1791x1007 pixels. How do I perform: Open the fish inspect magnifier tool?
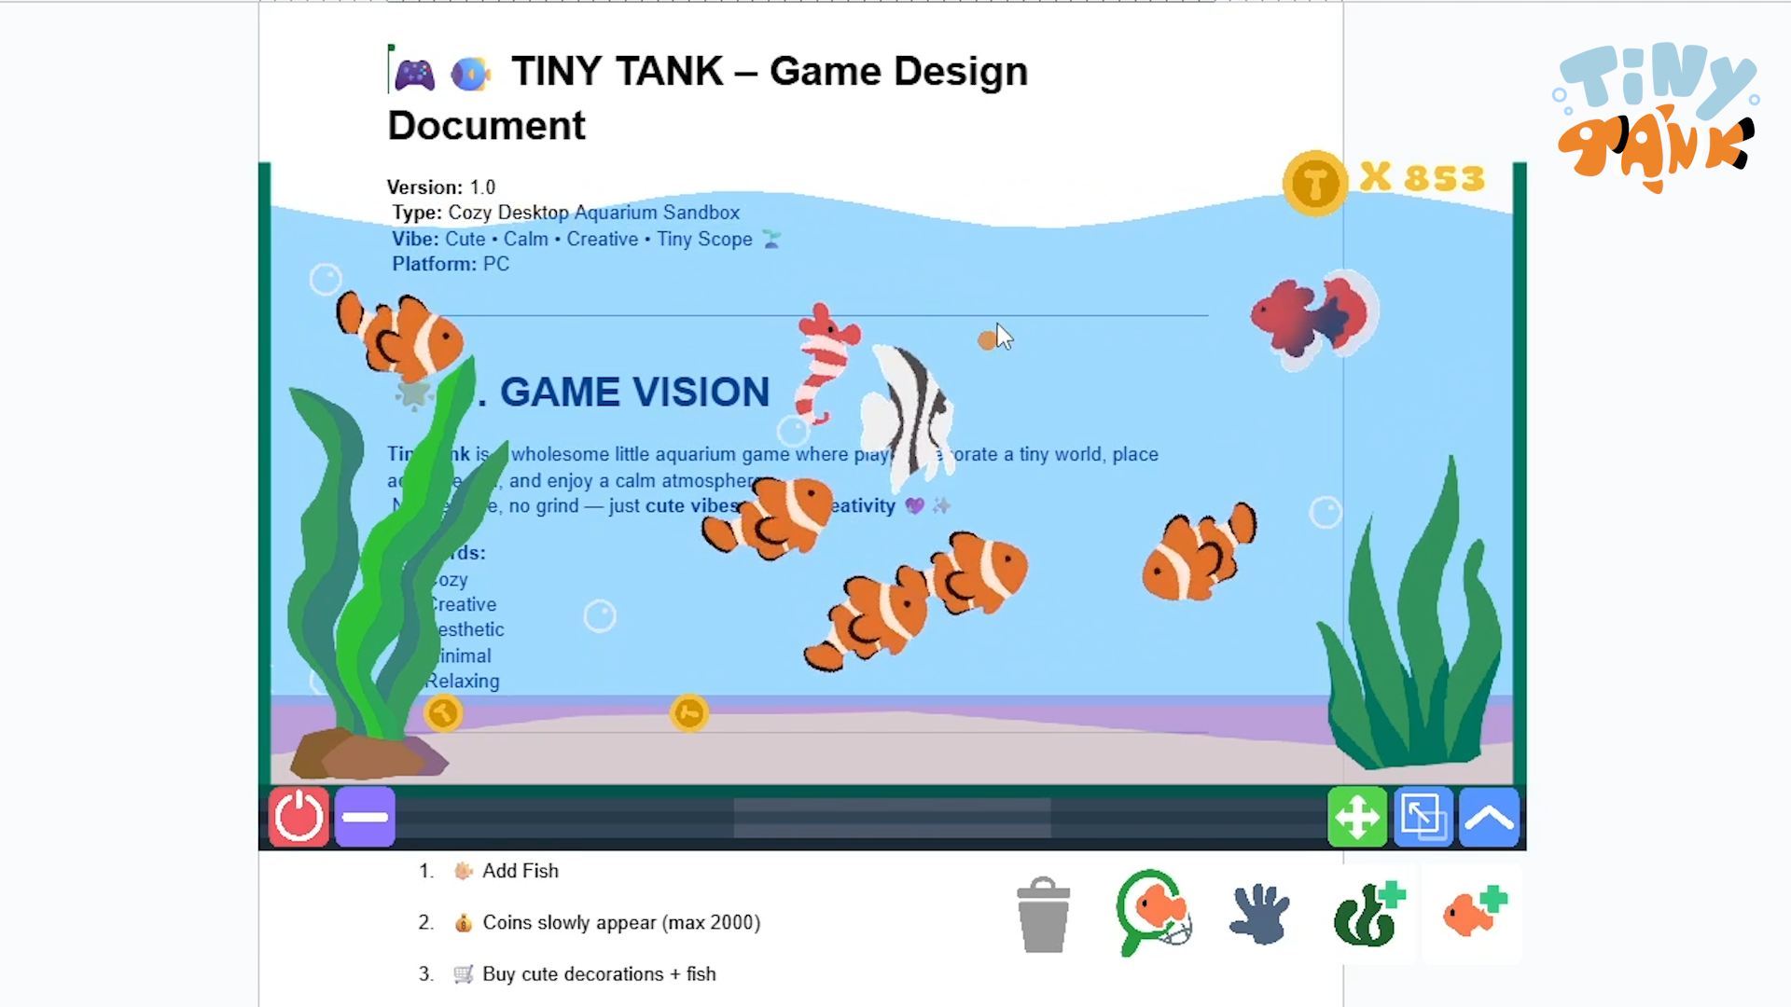click(x=1153, y=912)
